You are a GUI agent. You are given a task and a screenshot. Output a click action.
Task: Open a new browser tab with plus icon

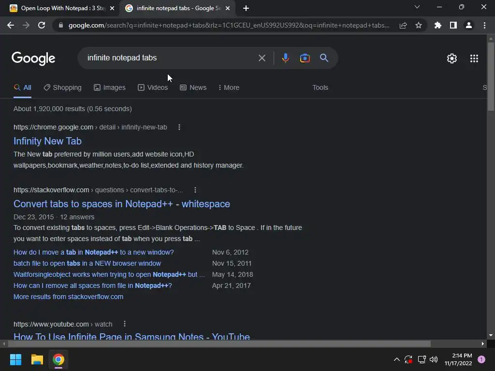pos(246,8)
